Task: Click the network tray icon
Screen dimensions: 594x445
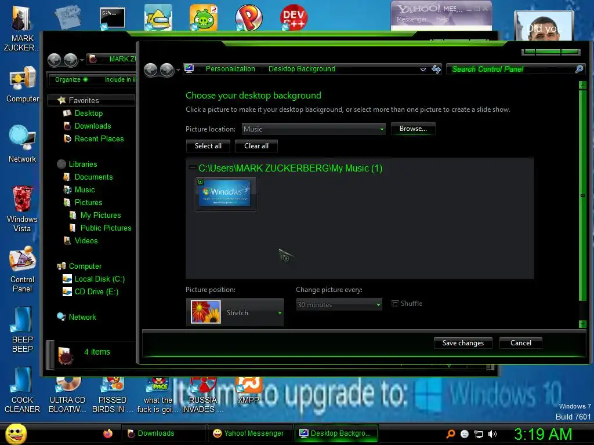Action: coord(479,434)
